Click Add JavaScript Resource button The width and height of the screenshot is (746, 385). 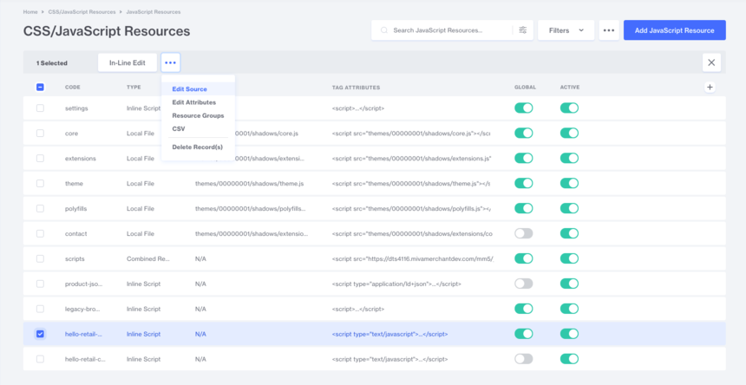coord(674,30)
